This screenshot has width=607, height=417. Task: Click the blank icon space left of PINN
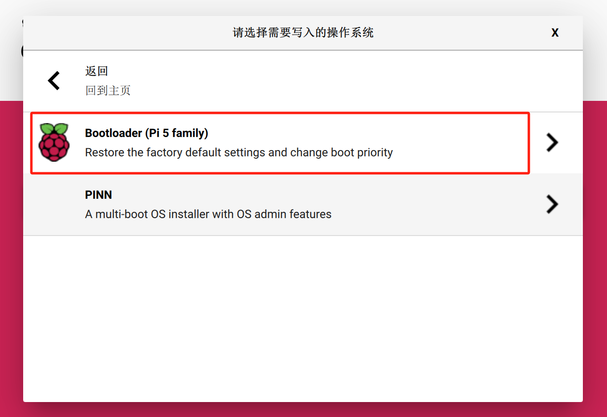coord(54,204)
